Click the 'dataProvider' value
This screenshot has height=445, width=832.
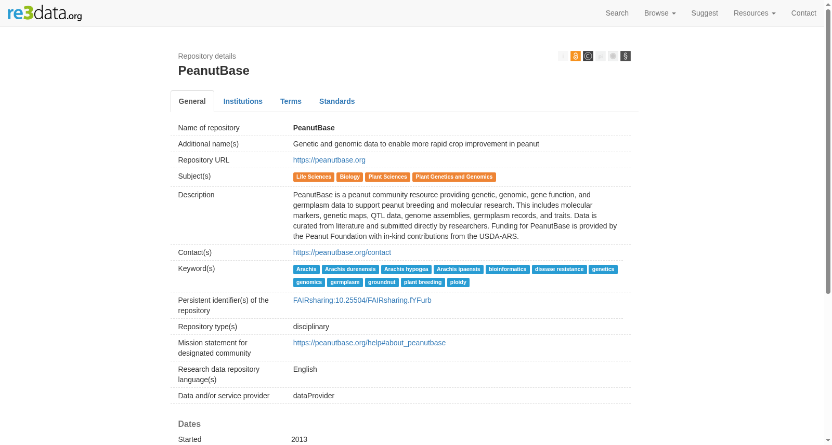(x=314, y=396)
